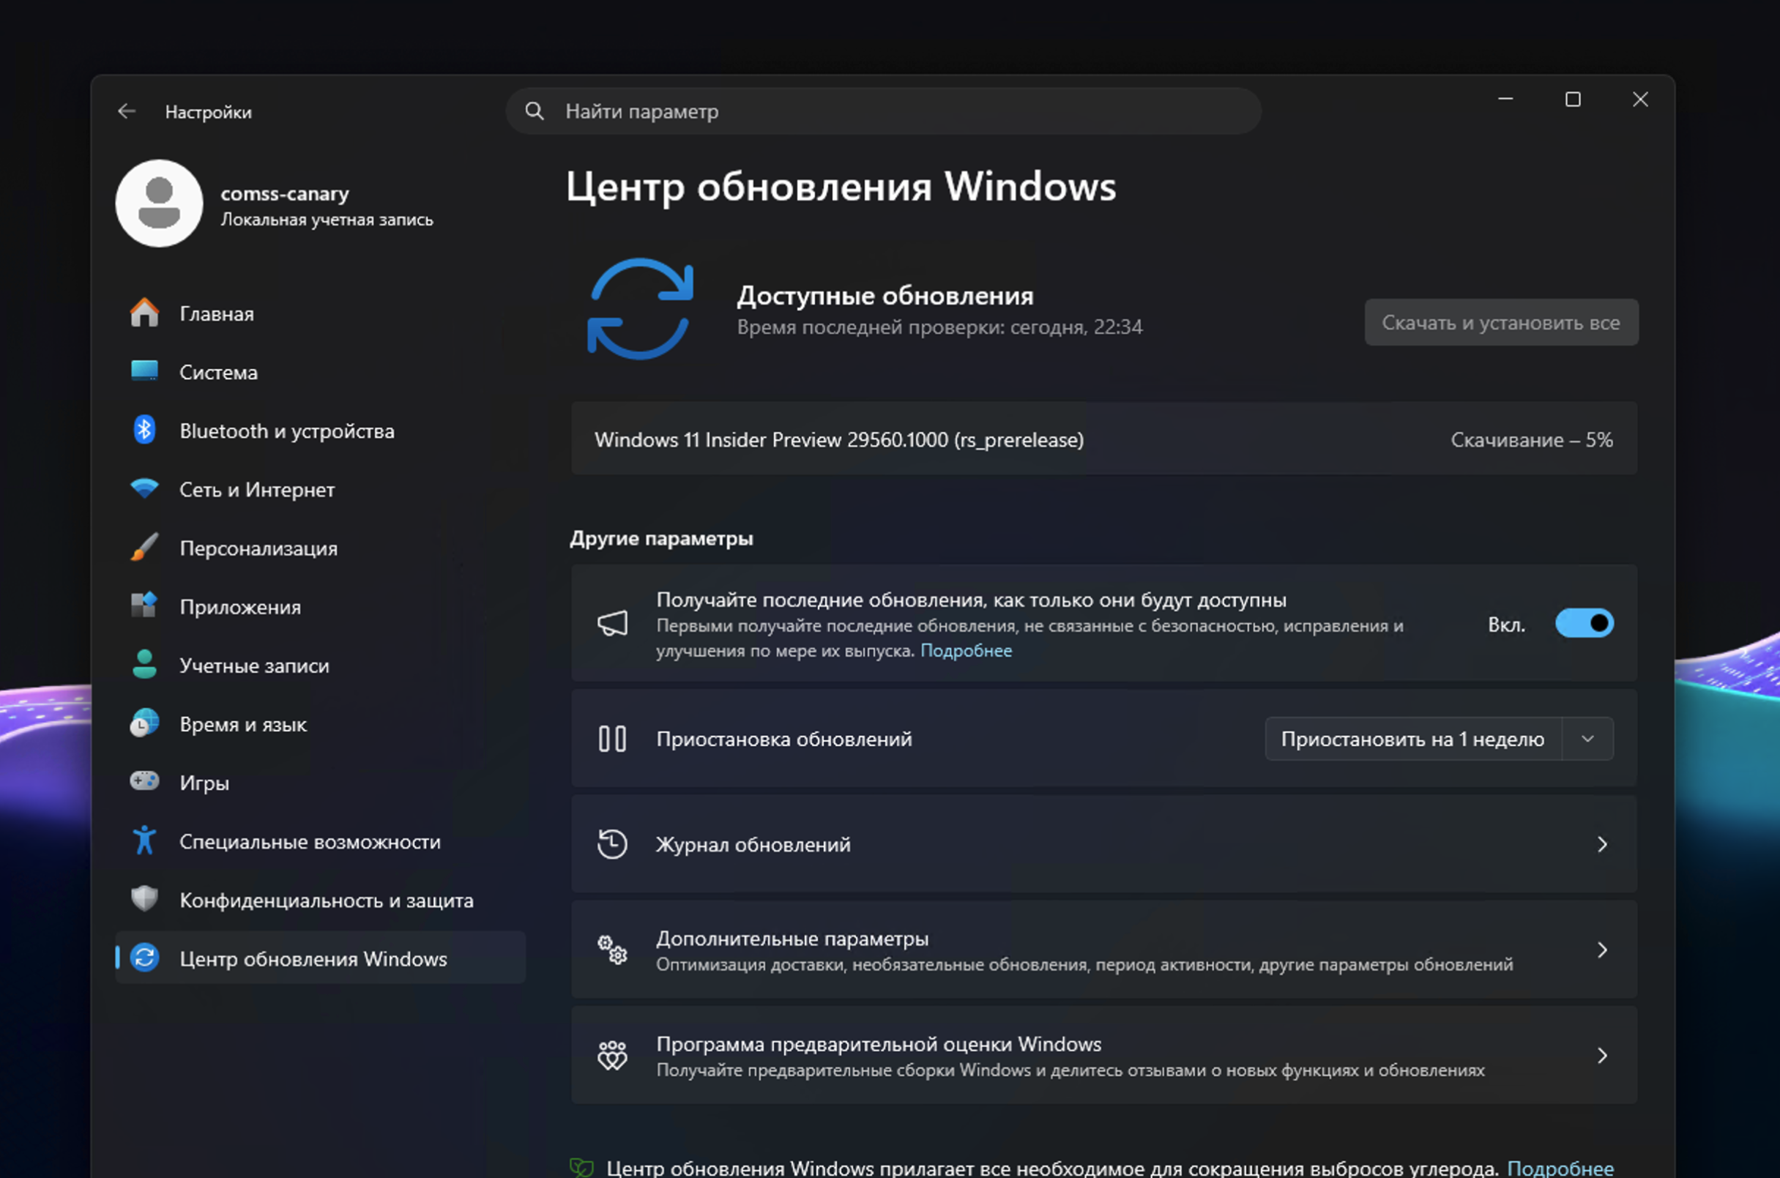Click Подробнее link about carbon emissions

tap(1560, 1168)
